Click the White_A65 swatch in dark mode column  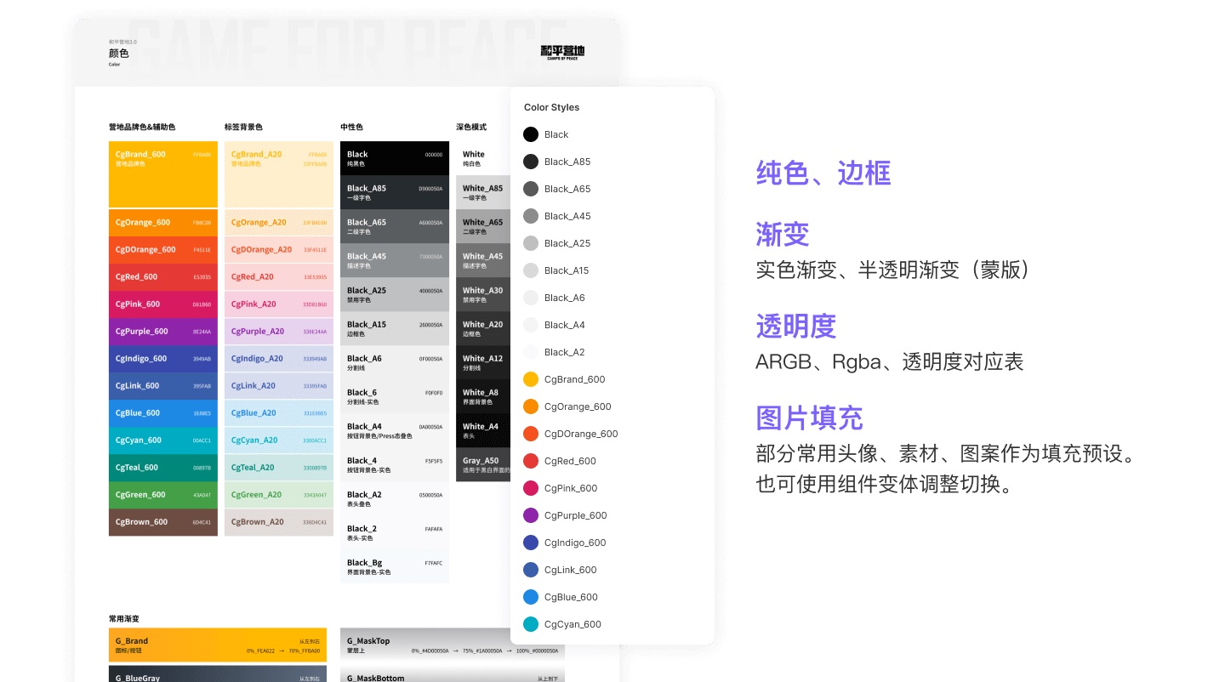(x=483, y=226)
